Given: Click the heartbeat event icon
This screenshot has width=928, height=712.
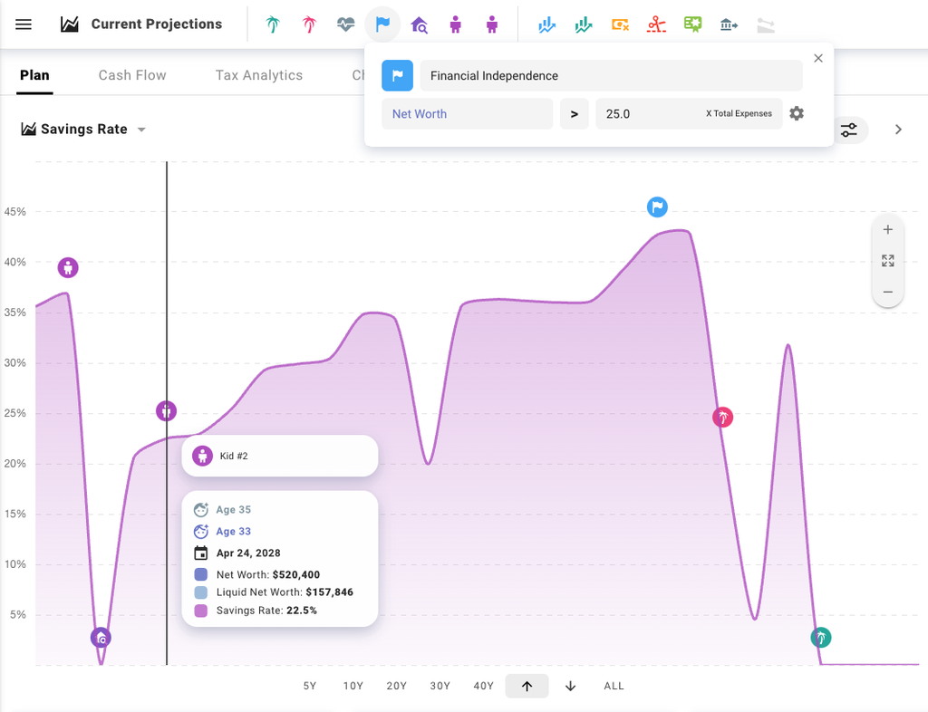Looking at the screenshot, I should coord(345,24).
